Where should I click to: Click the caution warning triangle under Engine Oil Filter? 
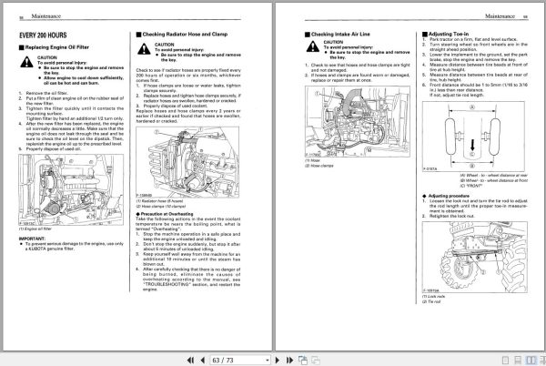click(26, 62)
